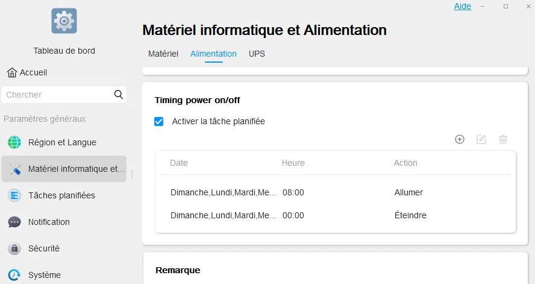Click the Chercher search field

[x=57, y=95]
